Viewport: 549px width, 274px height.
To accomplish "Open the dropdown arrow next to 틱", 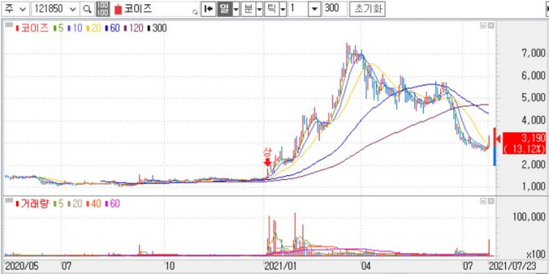I will tap(283, 9).
